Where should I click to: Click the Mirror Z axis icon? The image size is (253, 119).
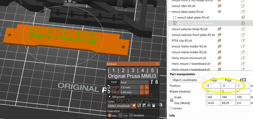[x=244, y=80]
